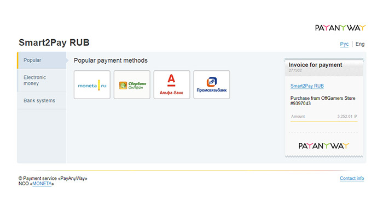Click the invoice number 277502

pos(295,70)
